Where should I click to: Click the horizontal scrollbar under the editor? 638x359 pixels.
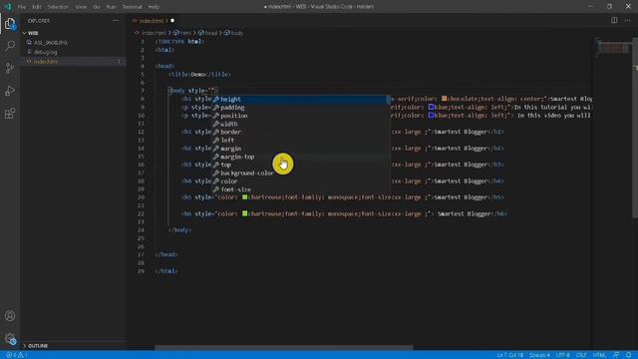(x=283, y=348)
